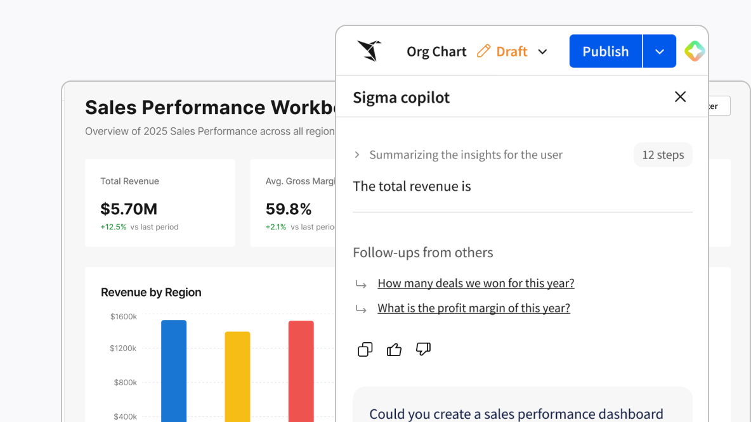
Task: Give thumbs down to the response
Action: click(423, 349)
